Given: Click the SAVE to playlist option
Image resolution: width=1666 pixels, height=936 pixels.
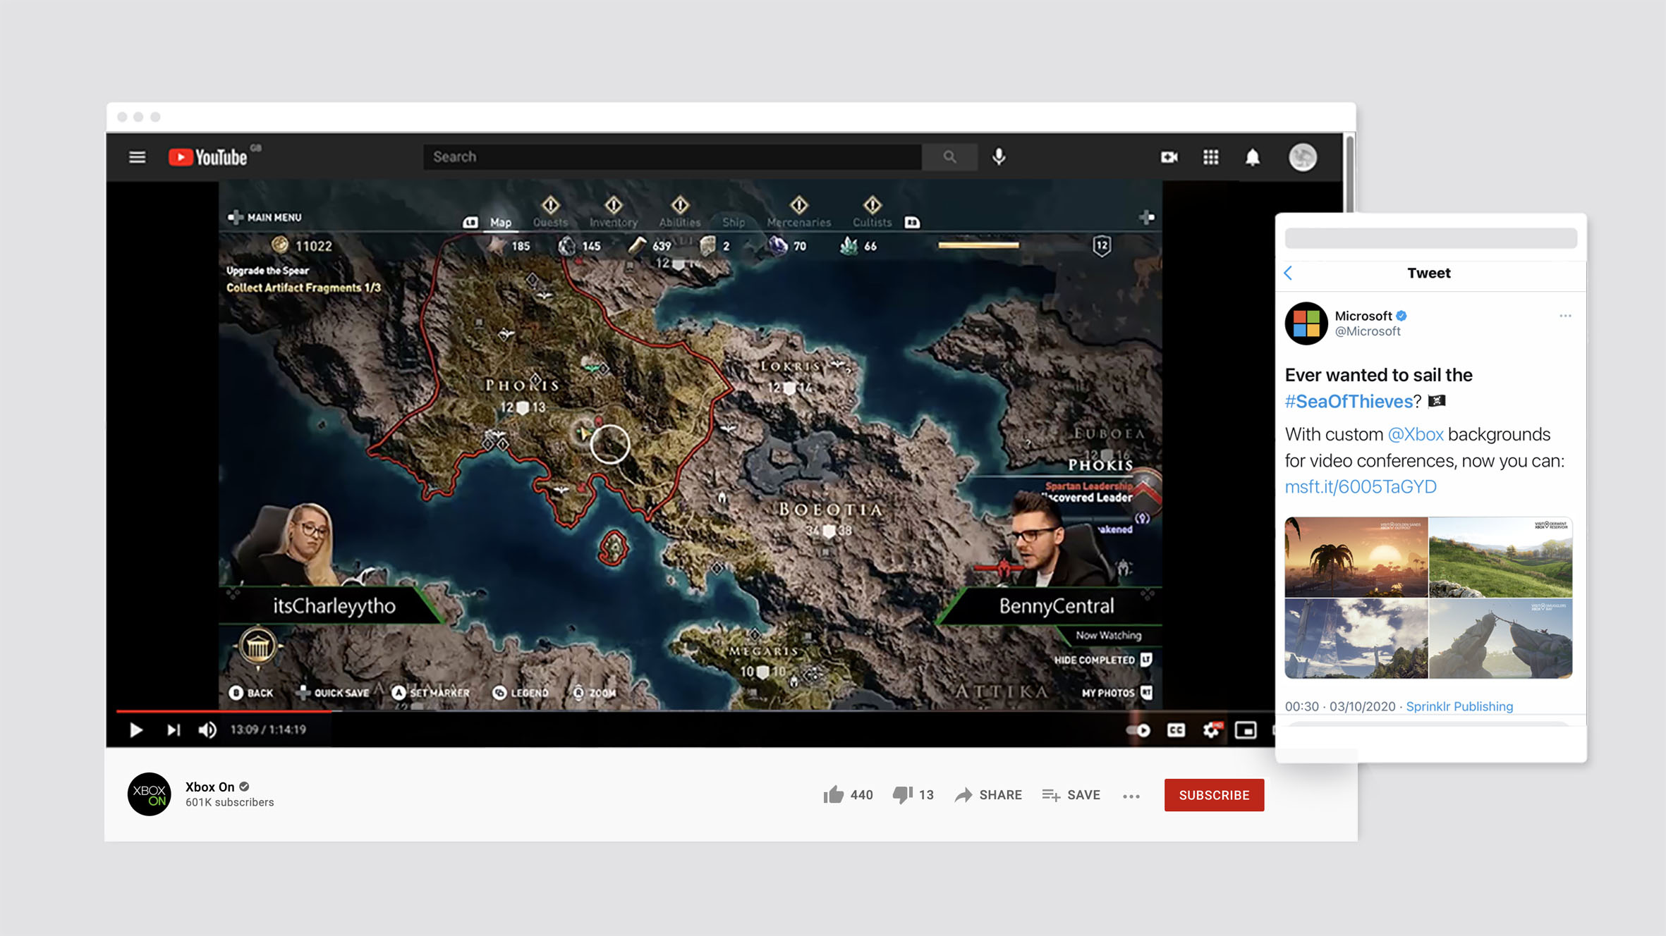Looking at the screenshot, I should (x=1071, y=795).
